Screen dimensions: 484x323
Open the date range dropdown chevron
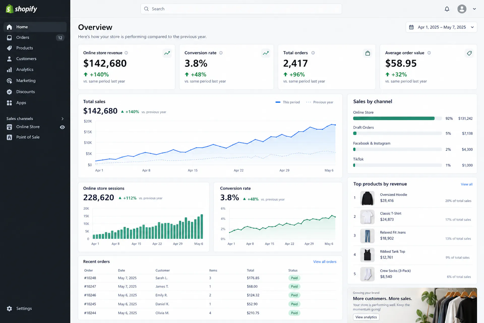(x=472, y=27)
